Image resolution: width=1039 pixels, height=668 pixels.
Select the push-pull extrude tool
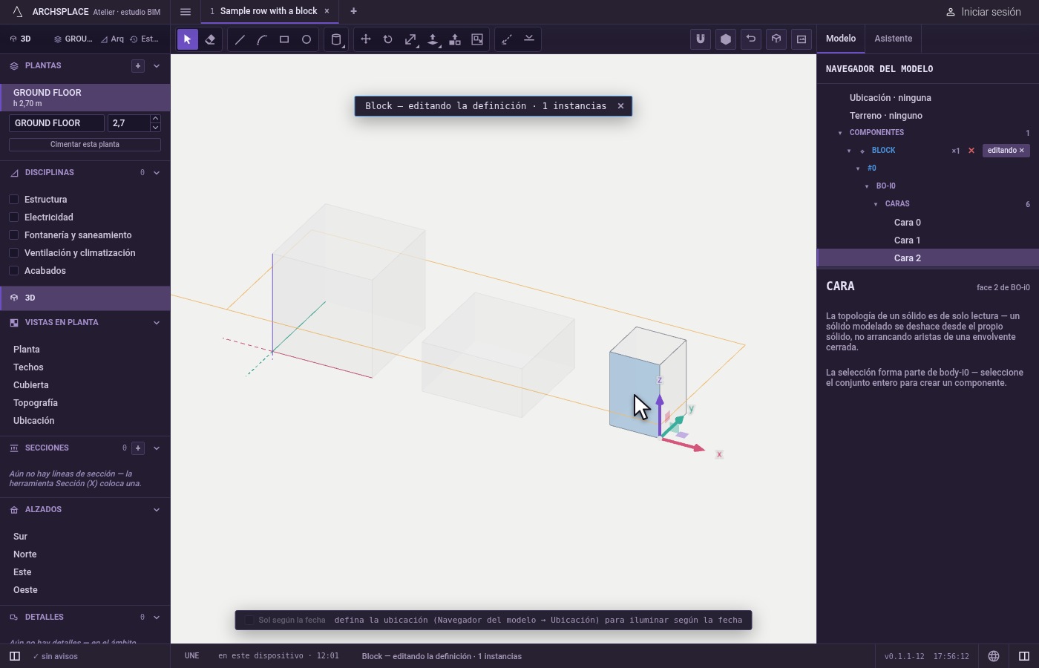pos(433,39)
